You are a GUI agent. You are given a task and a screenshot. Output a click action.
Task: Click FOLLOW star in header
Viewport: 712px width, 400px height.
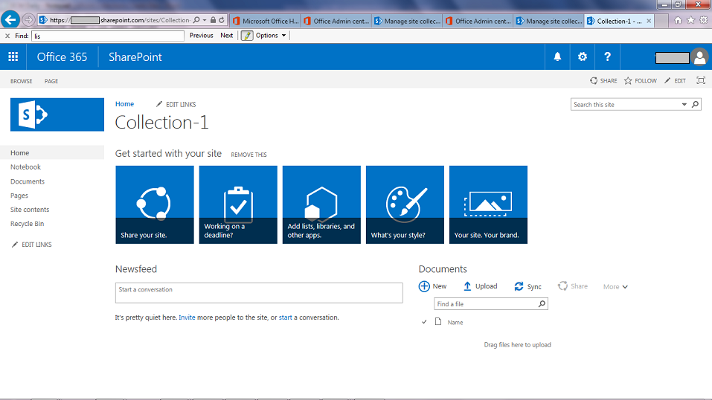641,81
